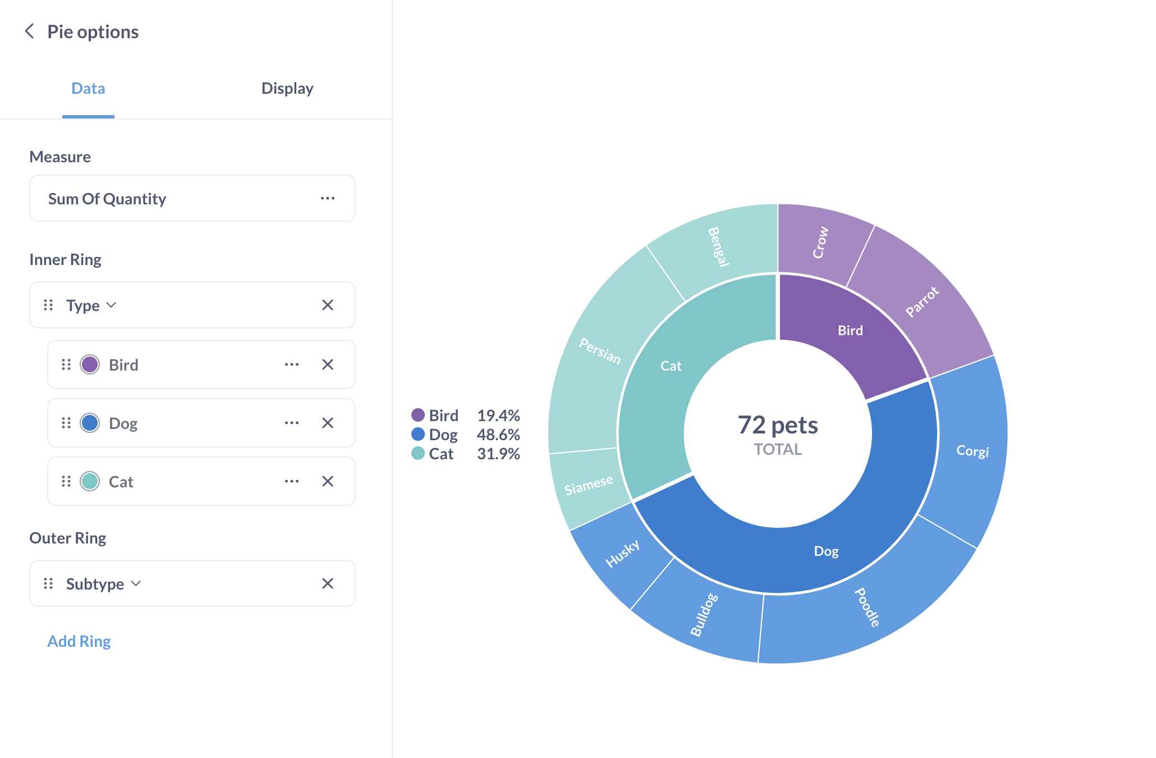
Task: Open options menu for Sum Of Quantity
Action: 328,198
